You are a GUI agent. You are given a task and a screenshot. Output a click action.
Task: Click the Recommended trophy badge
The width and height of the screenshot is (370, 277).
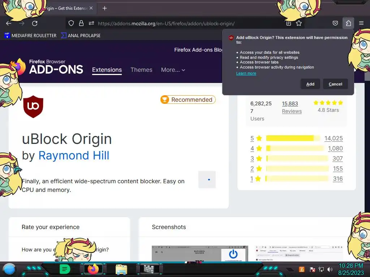pyautogui.click(x=188, y=100)
